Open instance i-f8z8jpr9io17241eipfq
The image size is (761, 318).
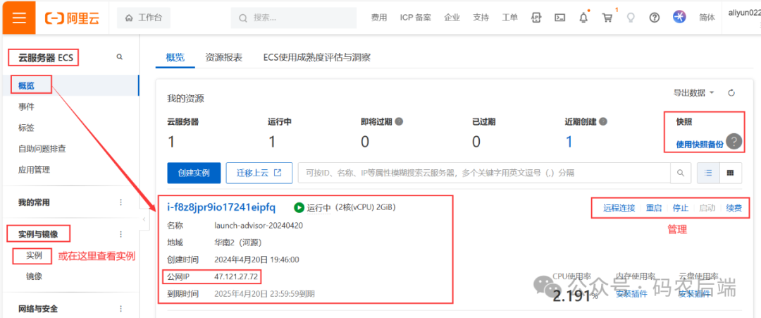pos(221,208)
